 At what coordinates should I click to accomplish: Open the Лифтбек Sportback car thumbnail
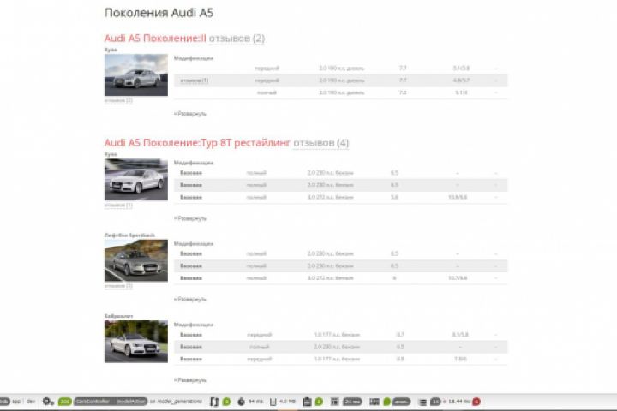(136, 260)
